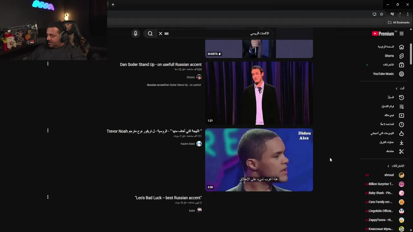Open Your Videos play-box icon
413x232 pixels.
point(401,115)
